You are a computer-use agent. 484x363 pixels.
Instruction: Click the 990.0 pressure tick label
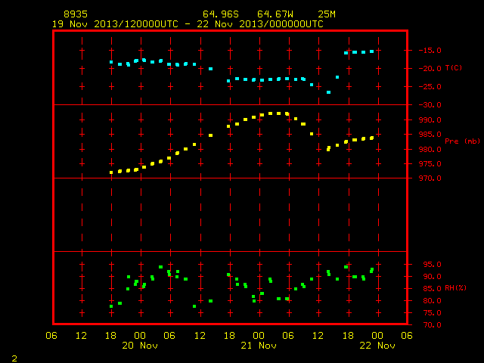(x=430, y=119)
